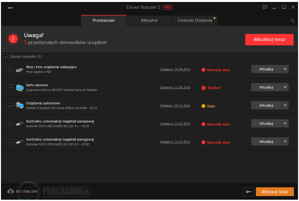
Task: Click Kontroler EHCI USB Intel #2 — 8C2D text
Action: pyautogui.click(x=58, y=144)
